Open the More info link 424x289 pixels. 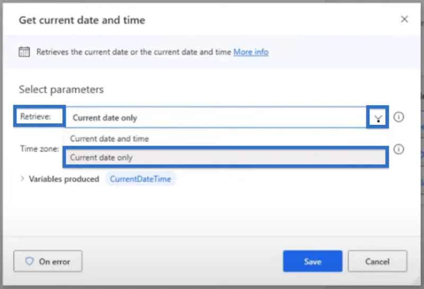pos(251,52)
